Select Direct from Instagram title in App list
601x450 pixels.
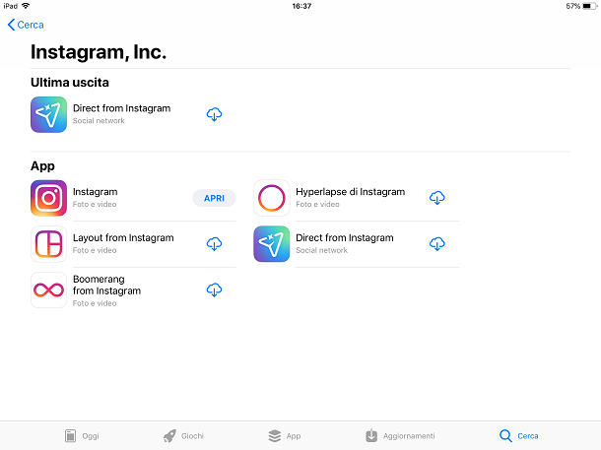[345, 238]
